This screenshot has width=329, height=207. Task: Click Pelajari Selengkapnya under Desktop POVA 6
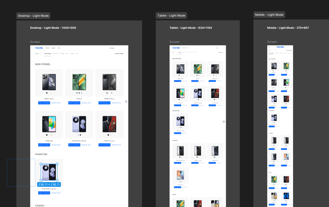pos(74,103)
